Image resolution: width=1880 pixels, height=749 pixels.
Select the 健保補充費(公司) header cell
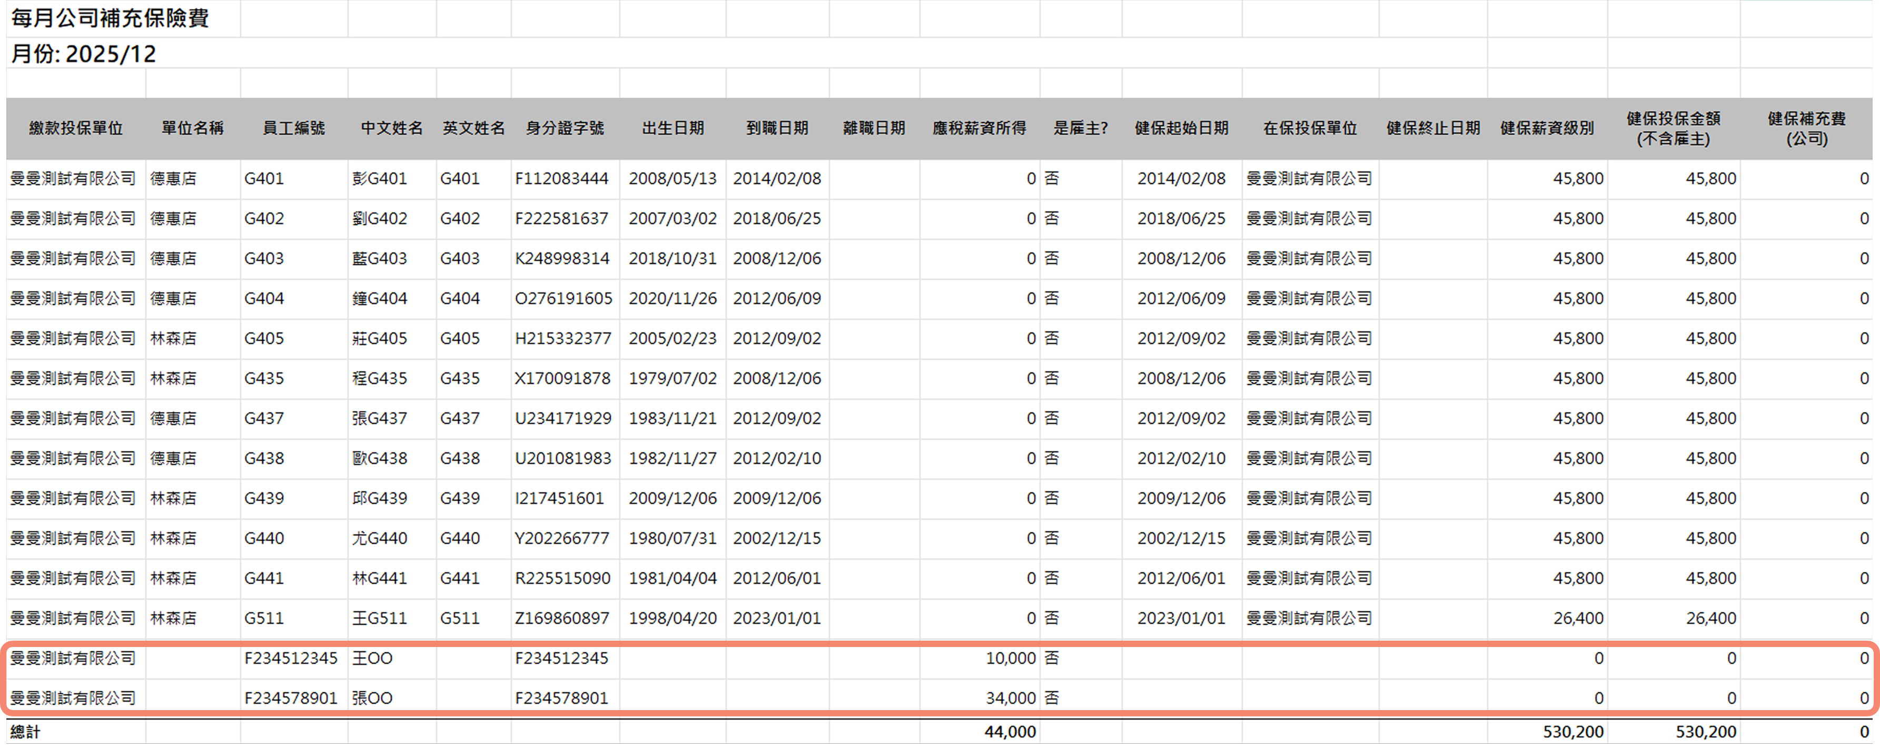pyautogui.click(x=1806, y=128)
